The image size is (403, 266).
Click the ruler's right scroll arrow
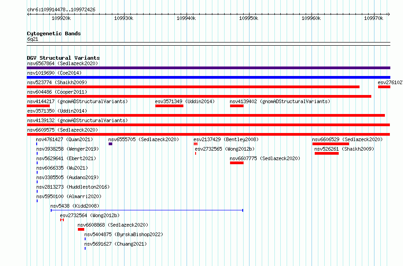point(389,14)
